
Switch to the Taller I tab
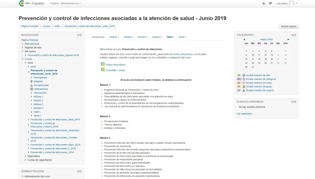170,37
